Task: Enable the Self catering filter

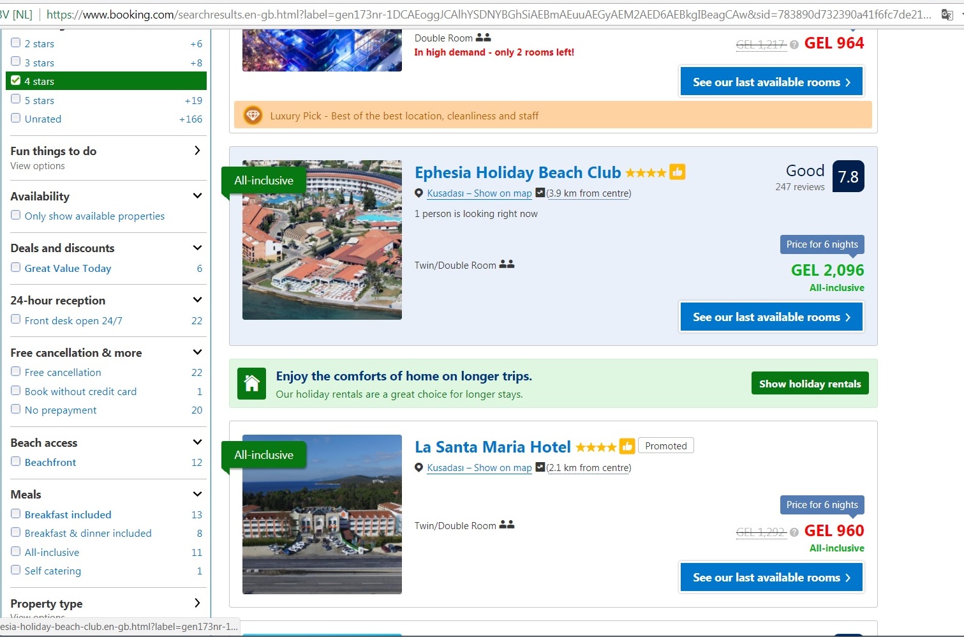Action: click(x=16, y=570)
